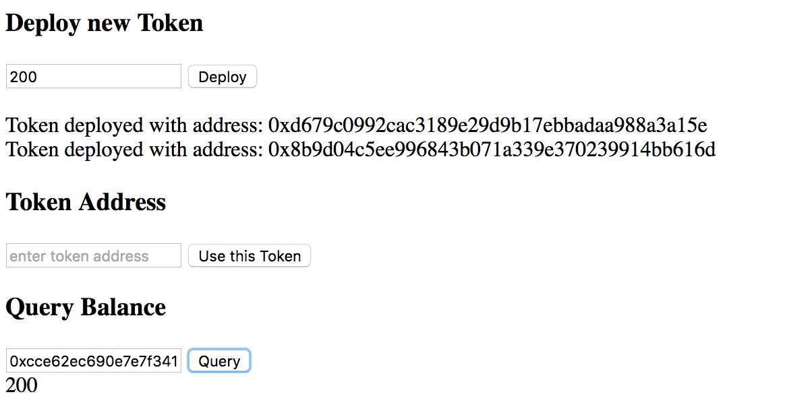Click the first 'Token deployed with address:' label

134,125
